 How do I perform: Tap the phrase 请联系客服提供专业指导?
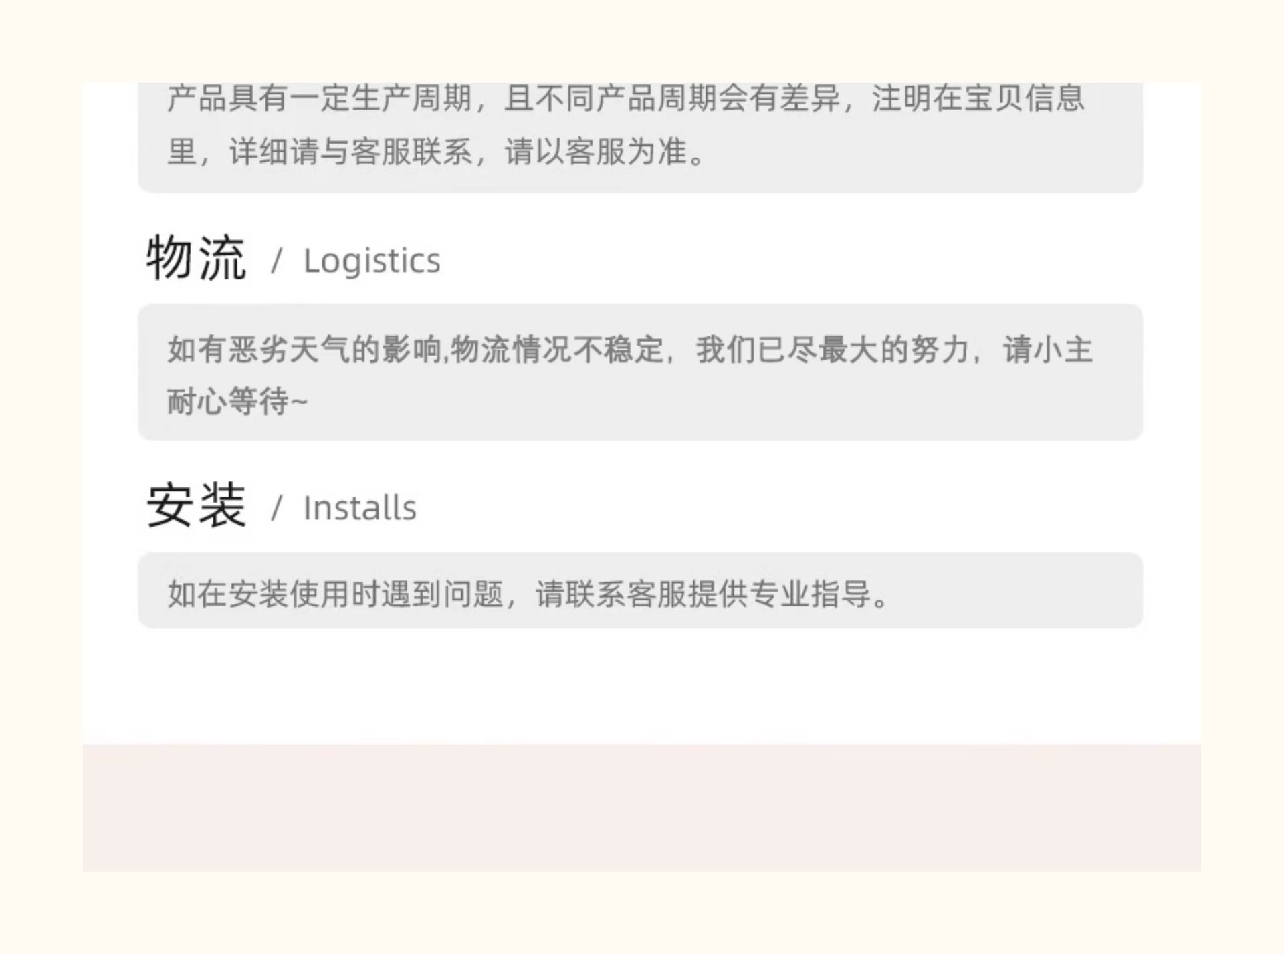coord(704,594)
